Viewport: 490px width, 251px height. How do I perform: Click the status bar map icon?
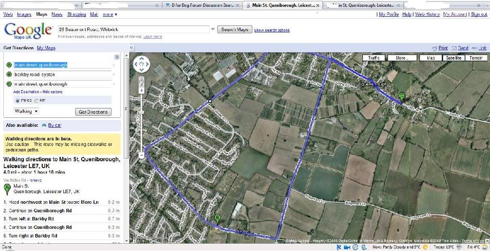coord(364,247)
